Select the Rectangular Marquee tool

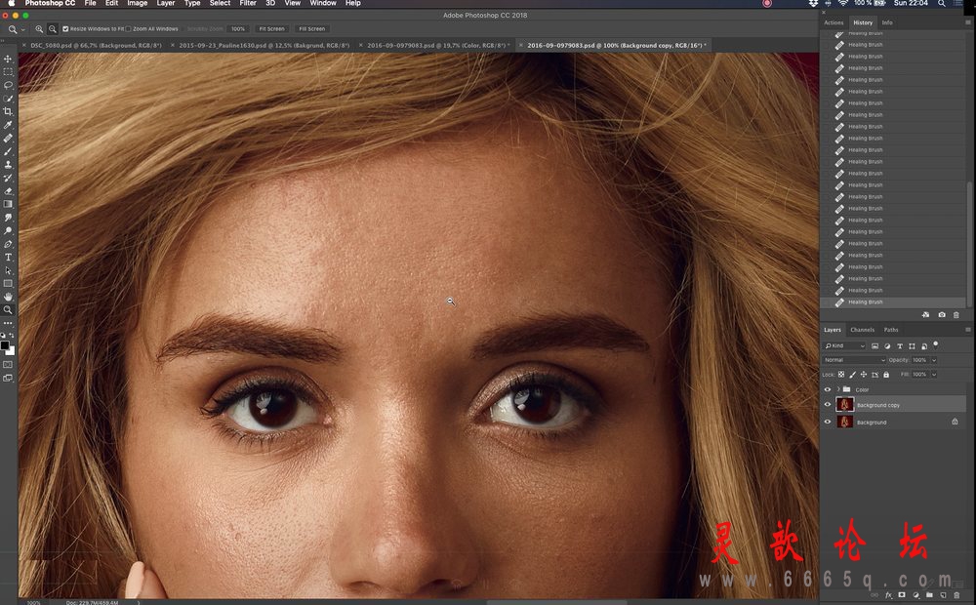click(8, 72)
